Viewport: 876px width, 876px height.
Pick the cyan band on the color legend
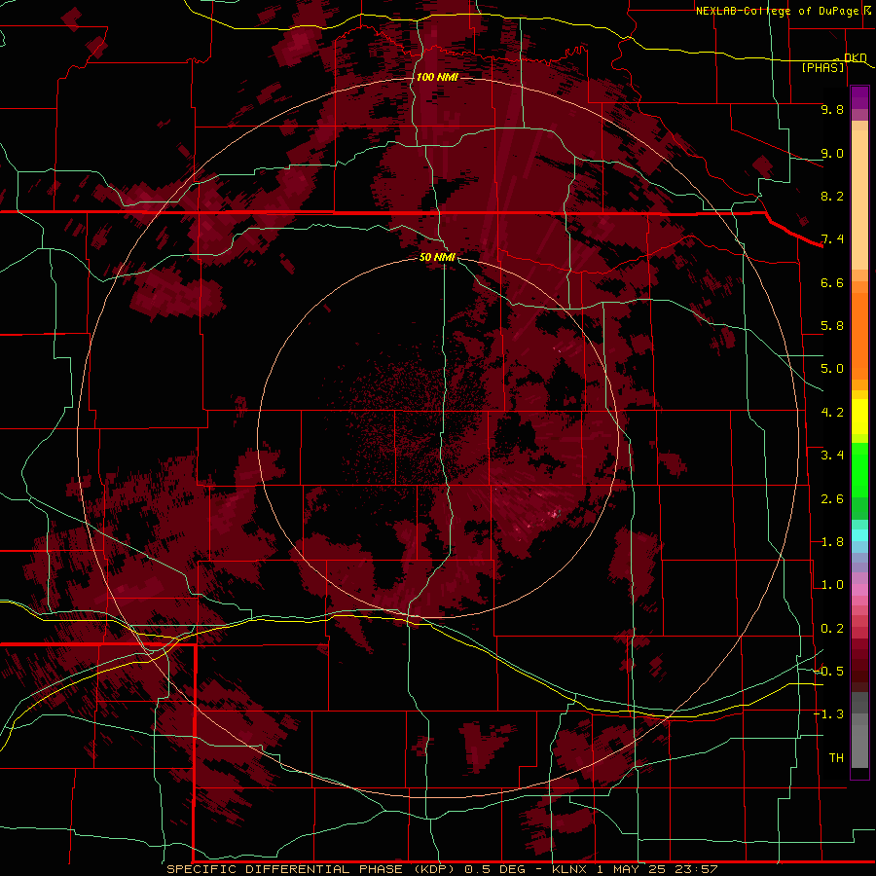click(x=859, y=535)
